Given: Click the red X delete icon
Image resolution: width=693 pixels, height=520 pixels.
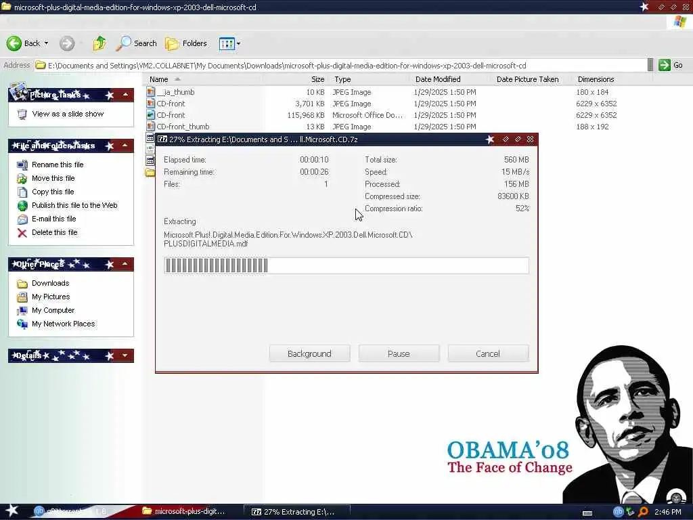Looking at the screenshot, I should tap(22, 233).
